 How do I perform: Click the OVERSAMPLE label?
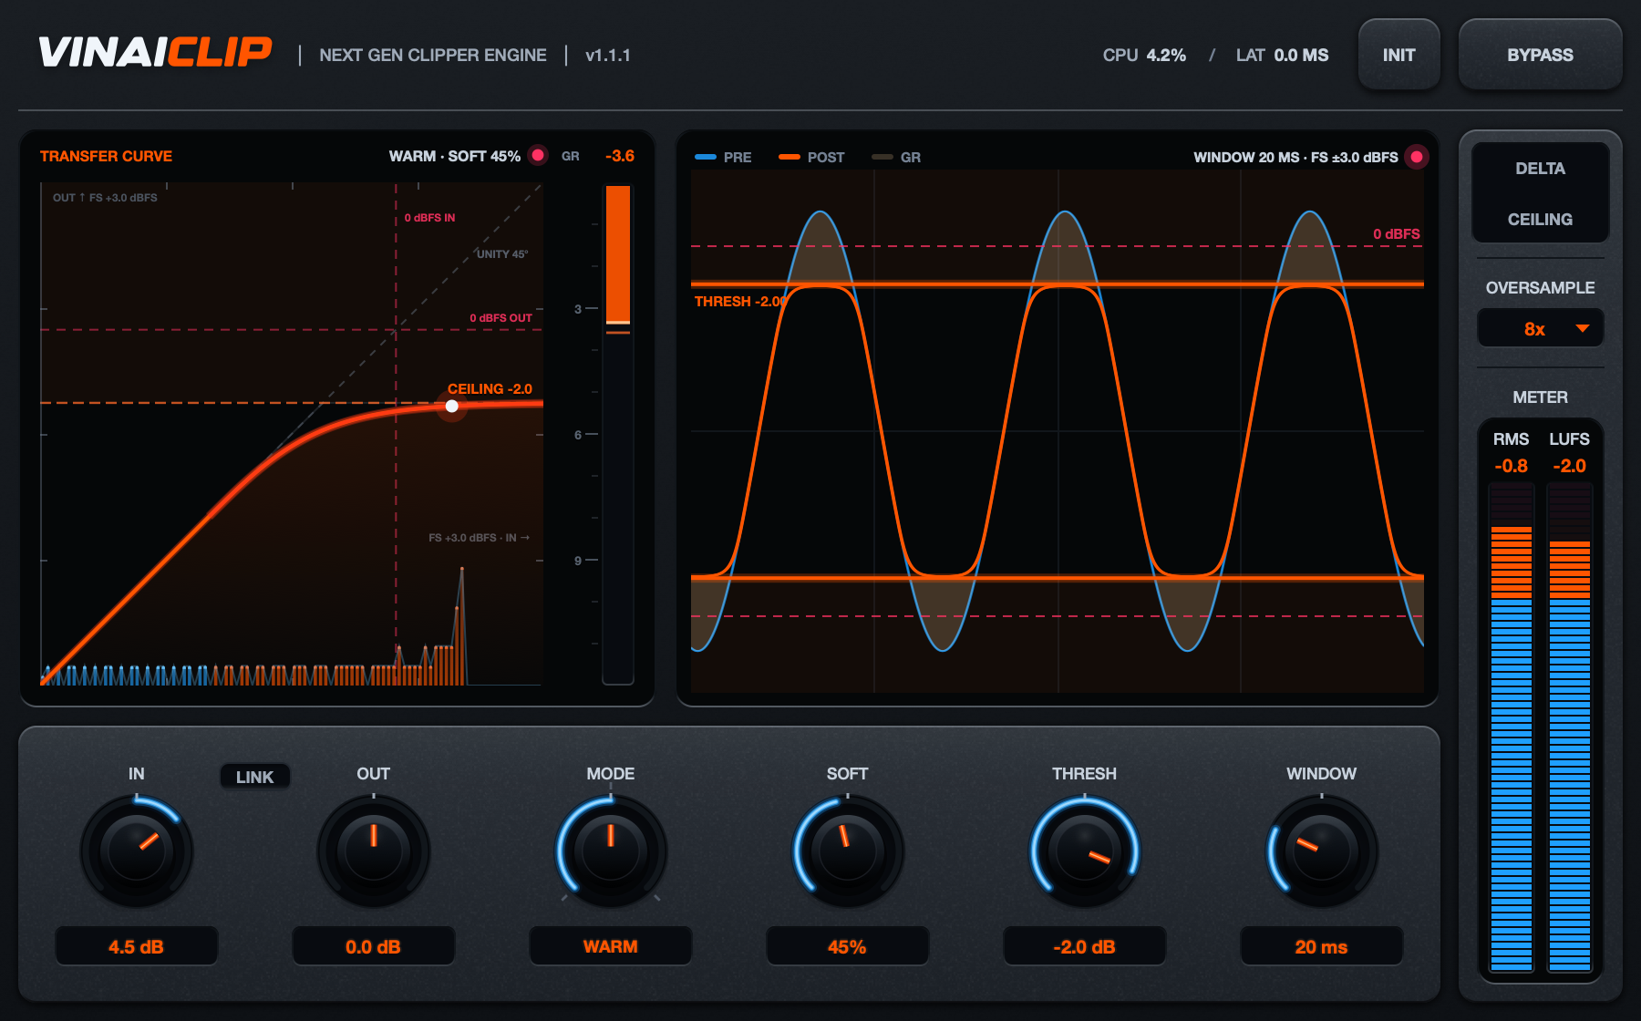1540,288
